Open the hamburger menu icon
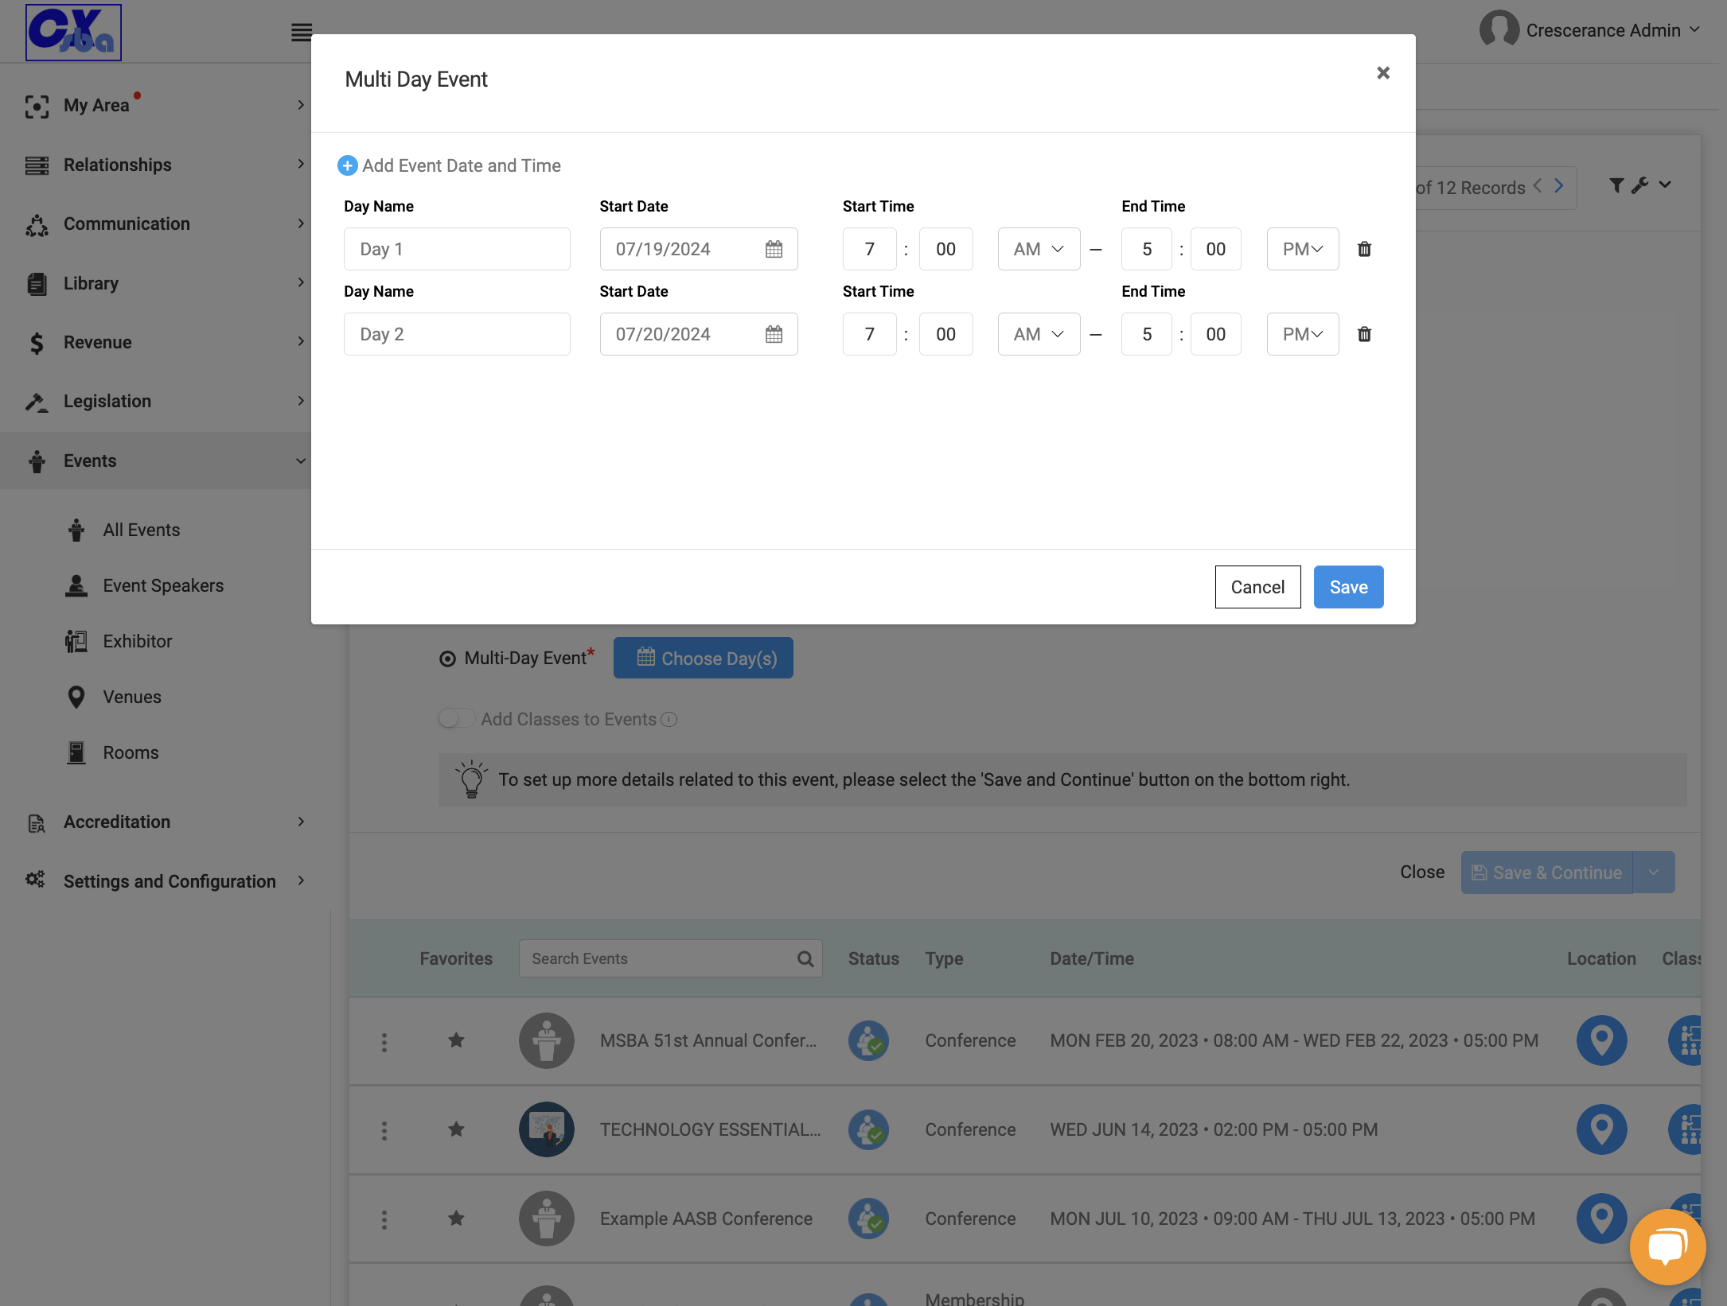Screen dimensions: 1727x1306 (301, 33)
